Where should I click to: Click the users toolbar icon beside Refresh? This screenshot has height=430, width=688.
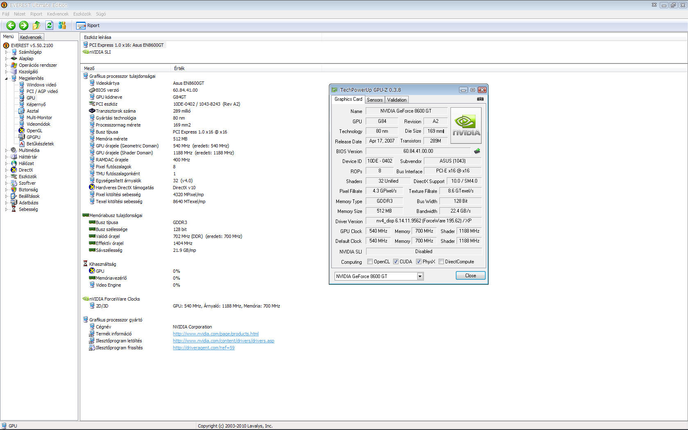[x=62, y=25]
